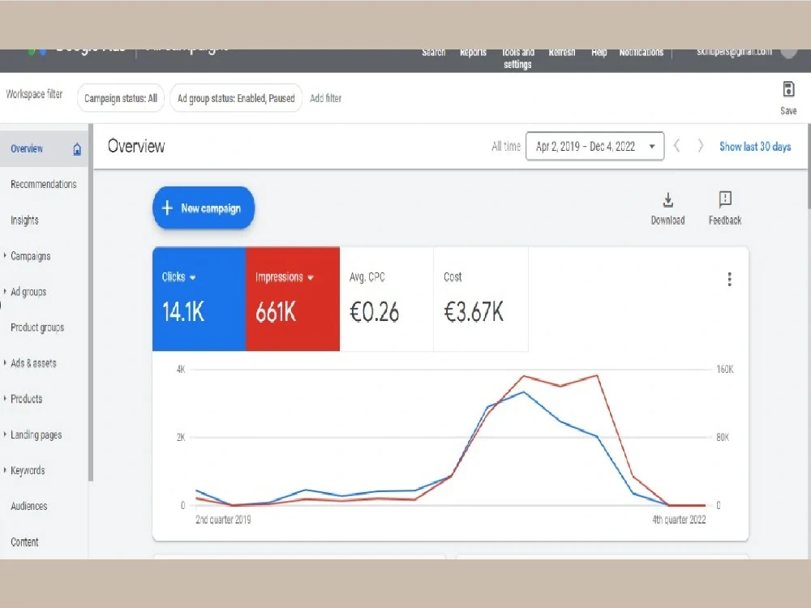Click the Save workspace filter icon
Screen dimensions: 811x608
(788, 89)
